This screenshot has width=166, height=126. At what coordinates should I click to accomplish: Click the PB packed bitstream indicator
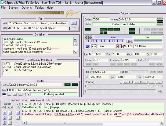point(102,33)
